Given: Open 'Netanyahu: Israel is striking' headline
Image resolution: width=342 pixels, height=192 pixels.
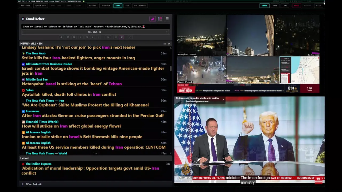Looking at the screenshot, I should [x=72, y=84].
